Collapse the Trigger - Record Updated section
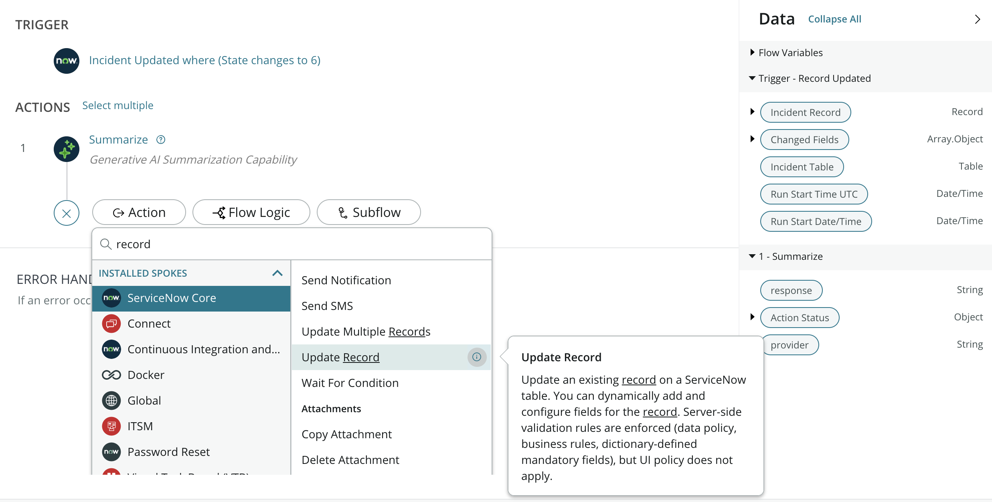 752,78
